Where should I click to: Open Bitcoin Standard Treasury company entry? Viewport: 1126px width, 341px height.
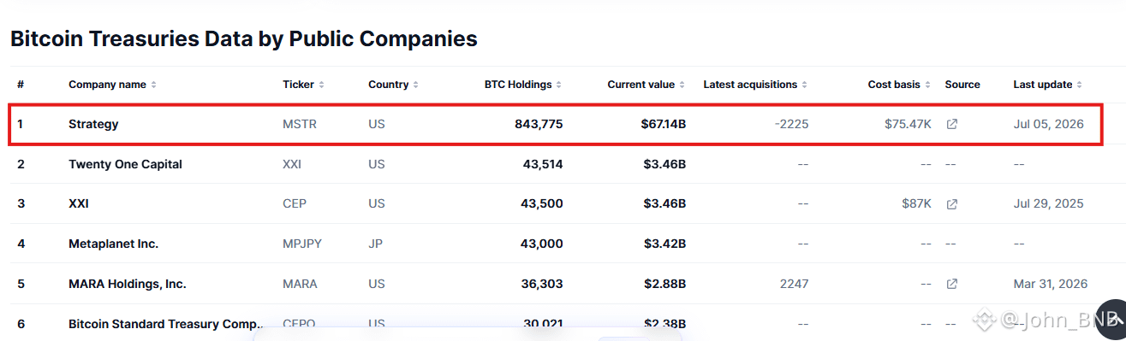pos(166,324)
